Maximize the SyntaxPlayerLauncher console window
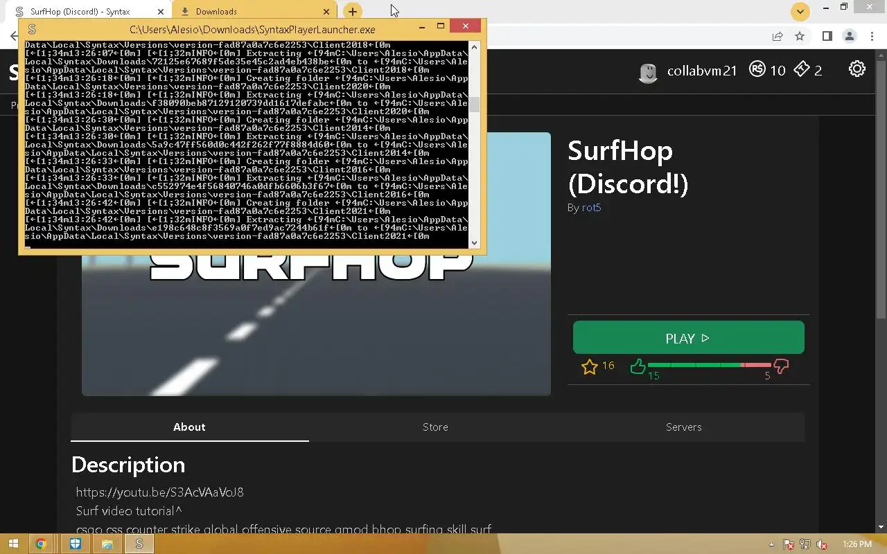Viewport: 887px width, 554px height. (x=440, y=26)
